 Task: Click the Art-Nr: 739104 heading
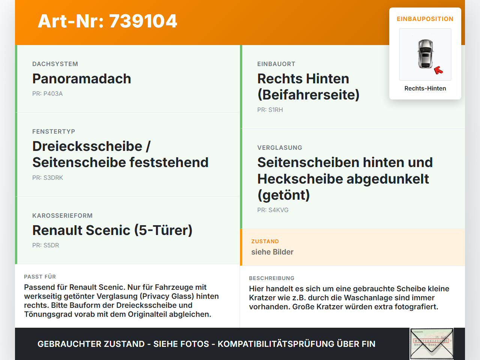(x=107, y=21)
